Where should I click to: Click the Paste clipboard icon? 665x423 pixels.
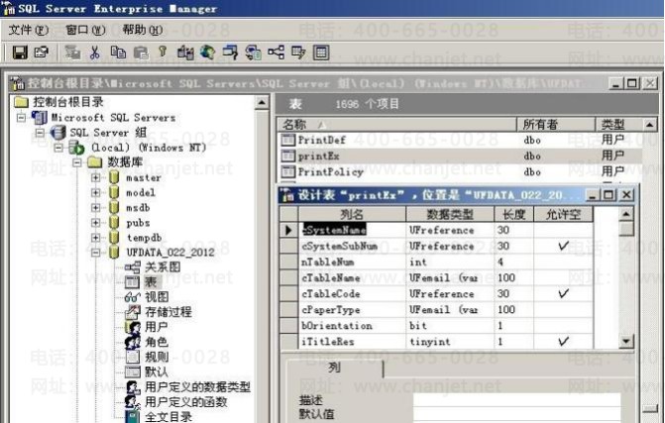click(141, 53)
